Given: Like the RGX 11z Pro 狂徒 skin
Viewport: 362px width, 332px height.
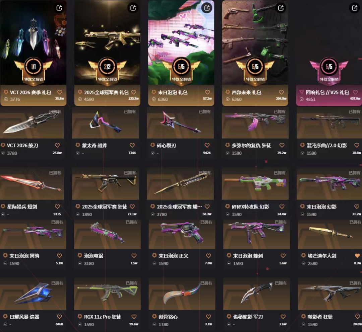Looking at the screenshot, I should click(134, 317).
